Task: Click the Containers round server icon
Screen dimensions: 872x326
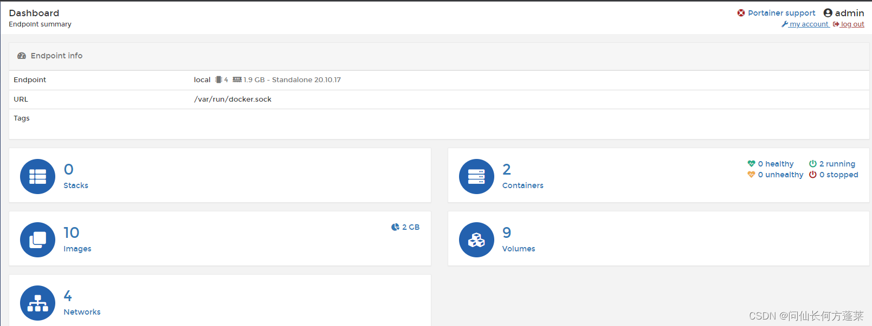Action: click(x=476, y=176)
